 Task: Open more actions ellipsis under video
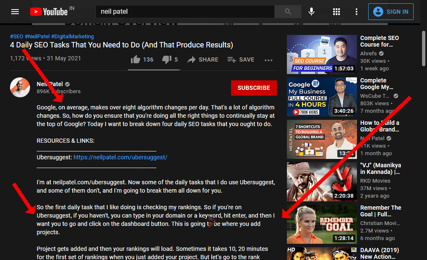click(x=269, y=60)
